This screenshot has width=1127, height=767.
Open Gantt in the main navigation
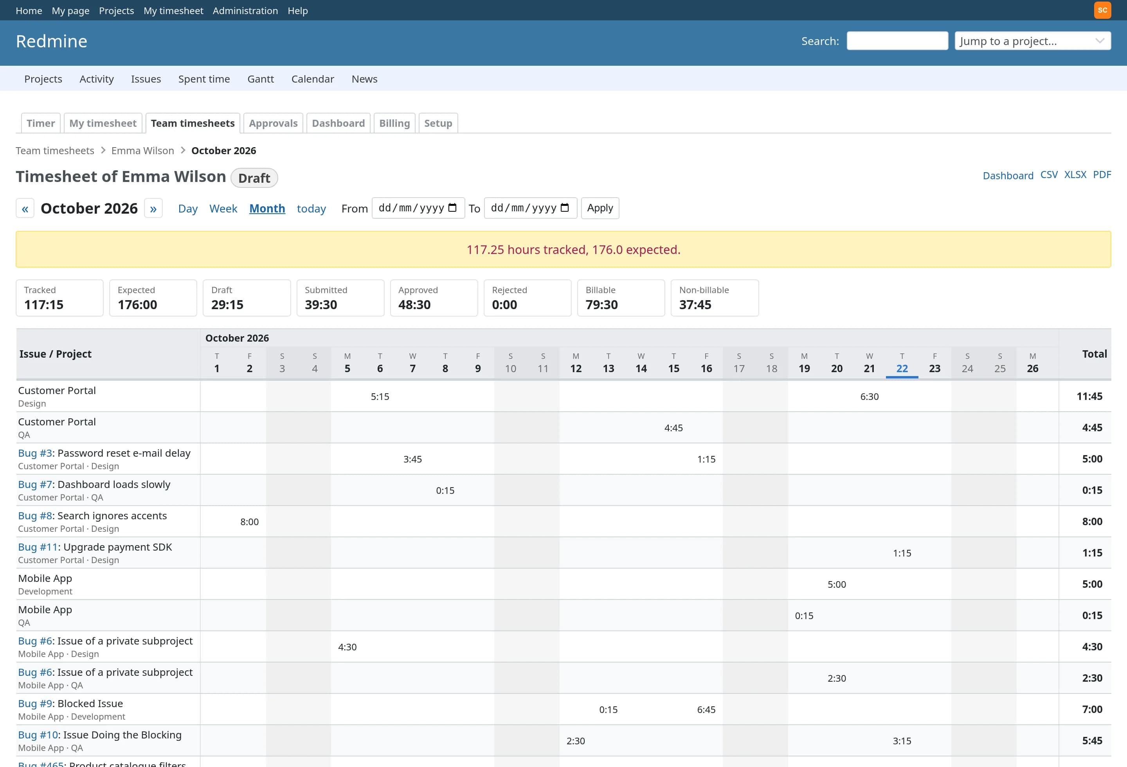pos(260,79)
